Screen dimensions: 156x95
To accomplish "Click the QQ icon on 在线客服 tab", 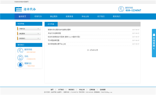I will pos(154,35).
